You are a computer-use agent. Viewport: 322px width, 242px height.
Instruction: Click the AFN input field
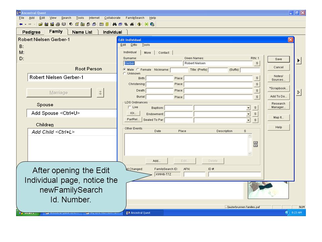coord(194,174)
